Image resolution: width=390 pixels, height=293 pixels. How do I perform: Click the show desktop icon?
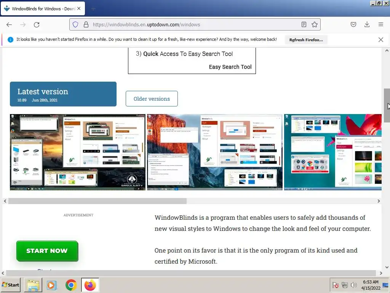pos(386,285)
